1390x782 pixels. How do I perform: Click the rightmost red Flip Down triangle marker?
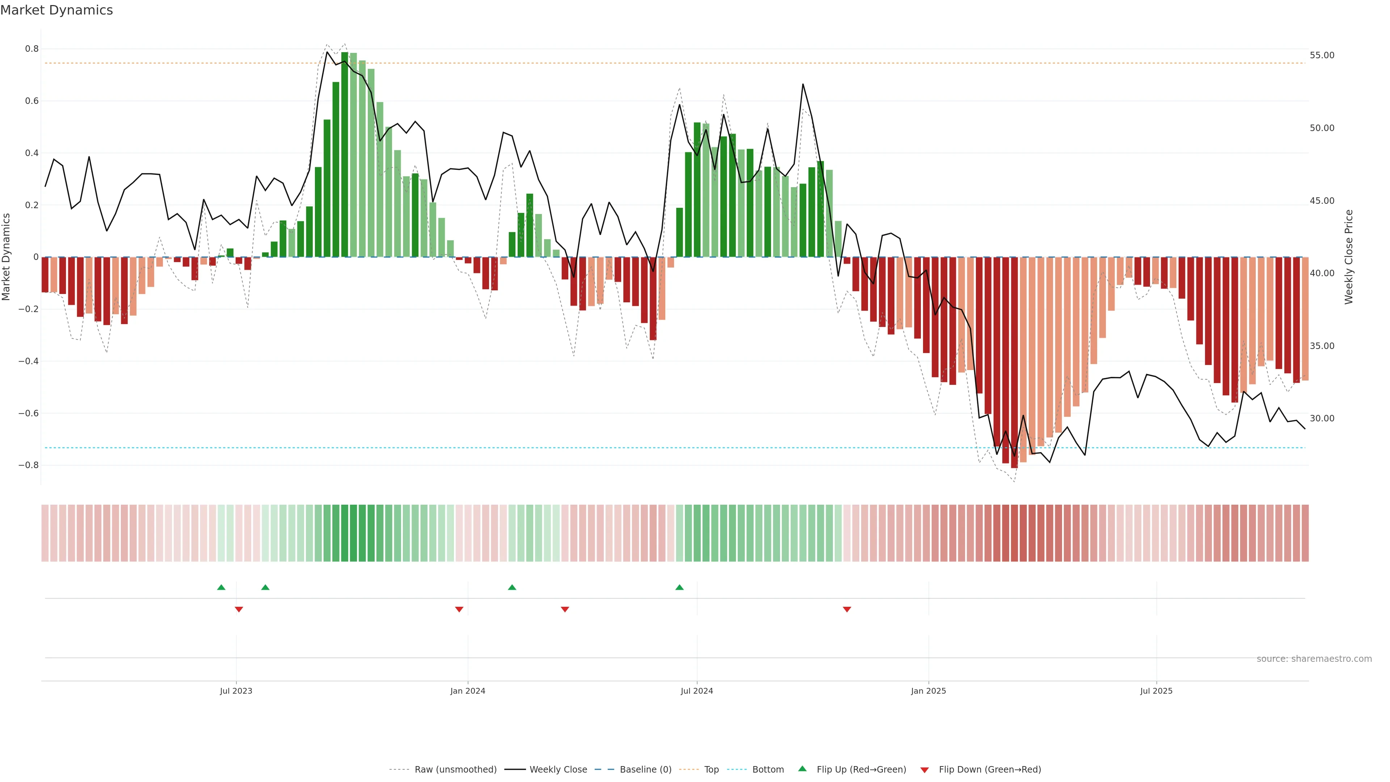(x=847, y=609)
